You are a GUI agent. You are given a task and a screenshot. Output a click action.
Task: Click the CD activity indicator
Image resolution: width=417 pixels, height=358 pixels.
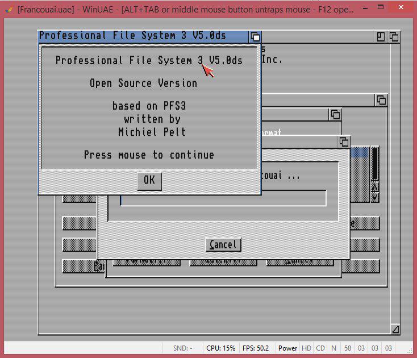tap(320, 348)
